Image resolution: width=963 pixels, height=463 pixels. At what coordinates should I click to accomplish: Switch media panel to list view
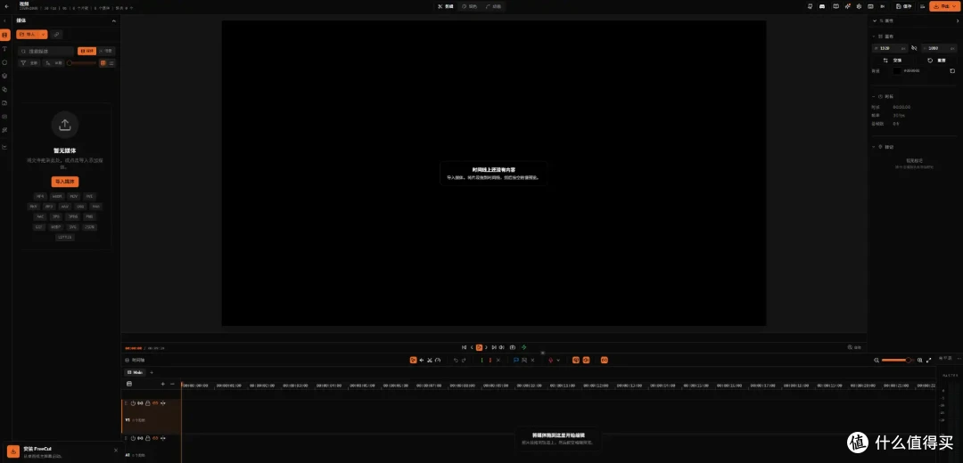click(111, 62)
